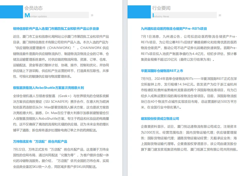Click headline 九州通拟启动医药物流仓储资产Pre-REITs项目
Viewport: 250px width, 176px height.
pyautogui.click(x=174, y=29)
